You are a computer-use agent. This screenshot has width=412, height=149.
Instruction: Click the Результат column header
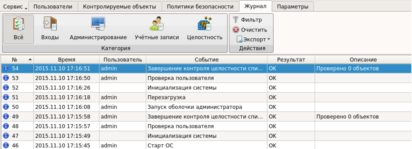click(x=291, y=60)
